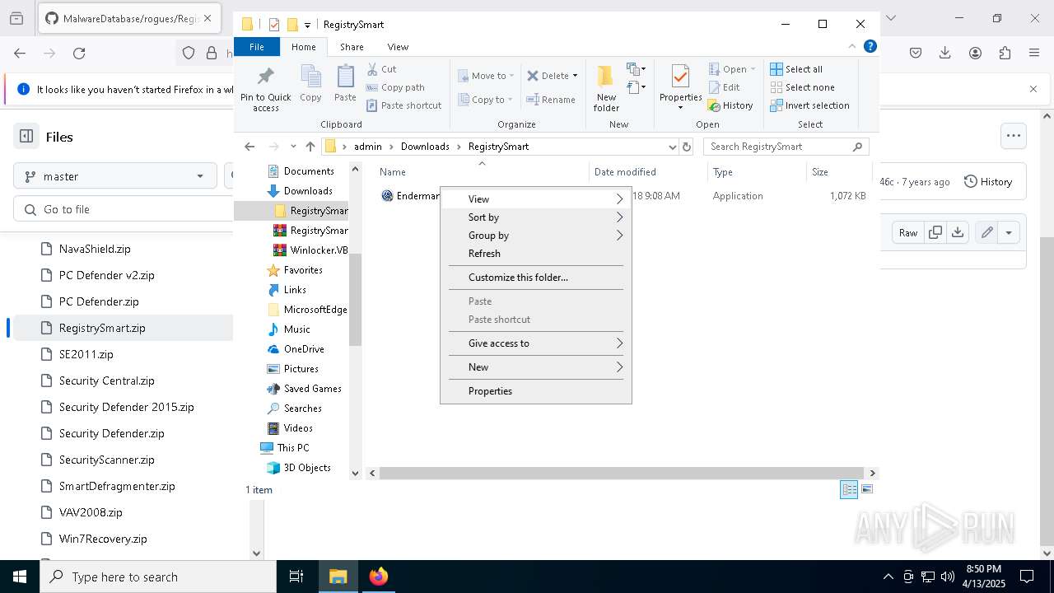Image resolution: width=1054 pixels, height=593 pixels.
Task: Select Customize this folder... from the context menu
Action: point(536,278)
